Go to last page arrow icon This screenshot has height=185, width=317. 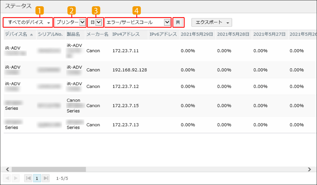46,178
